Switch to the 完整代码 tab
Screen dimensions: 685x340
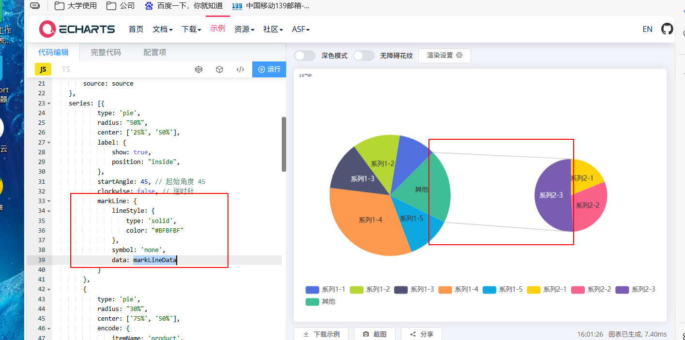pyautogui.click(x=106, y=52)
